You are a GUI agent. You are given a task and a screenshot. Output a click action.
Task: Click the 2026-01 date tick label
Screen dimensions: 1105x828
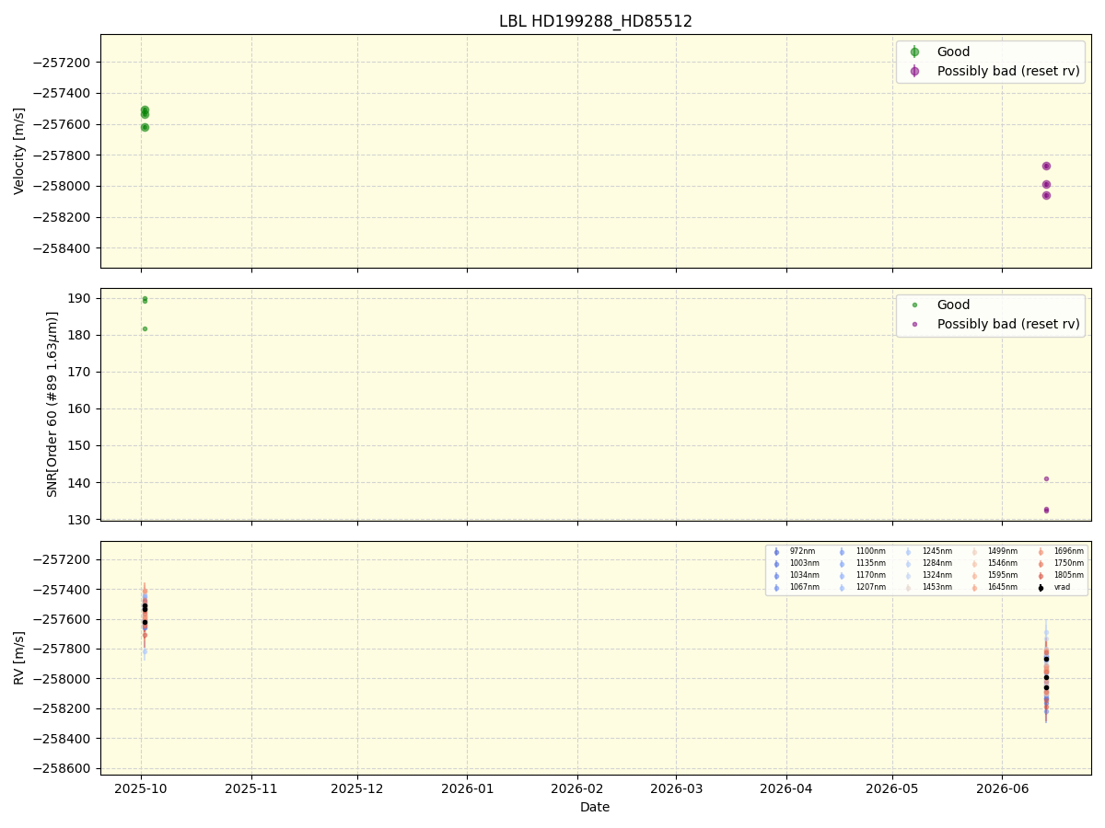467,788
